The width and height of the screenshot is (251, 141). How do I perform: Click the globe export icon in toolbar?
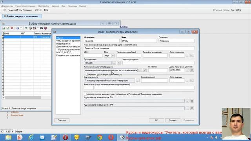tap(18, 28)
